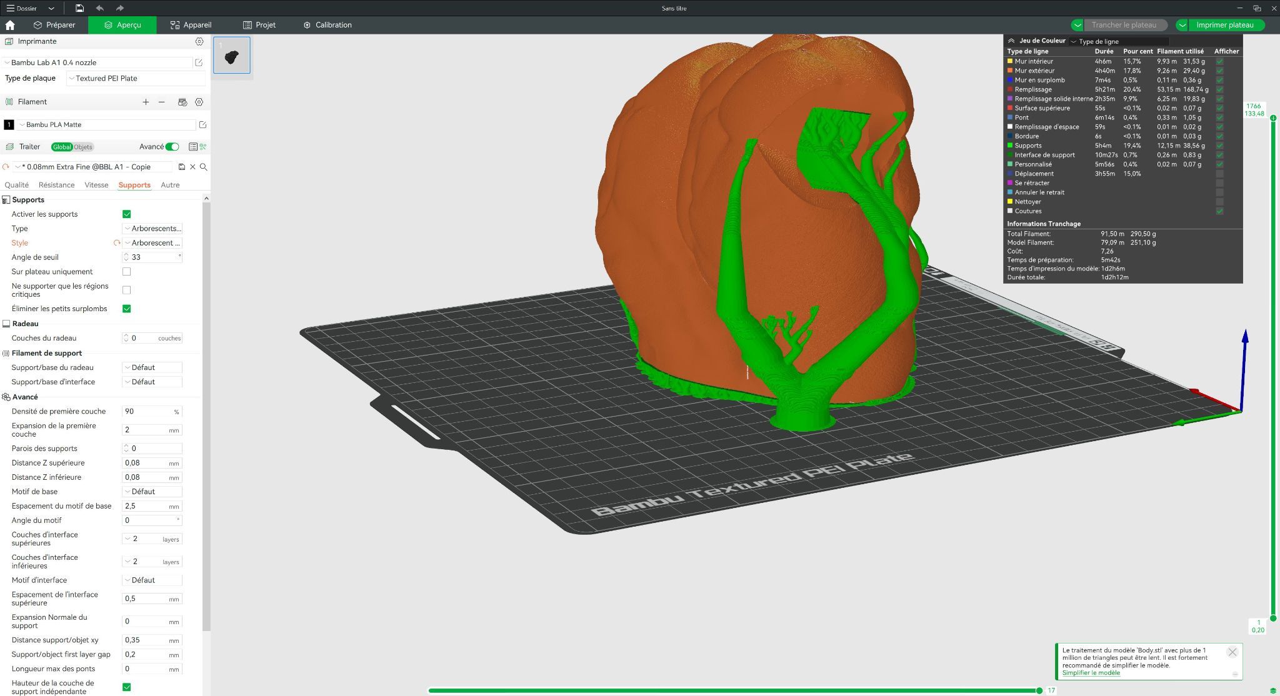Click the save icon in title bar

click(79, 8)
